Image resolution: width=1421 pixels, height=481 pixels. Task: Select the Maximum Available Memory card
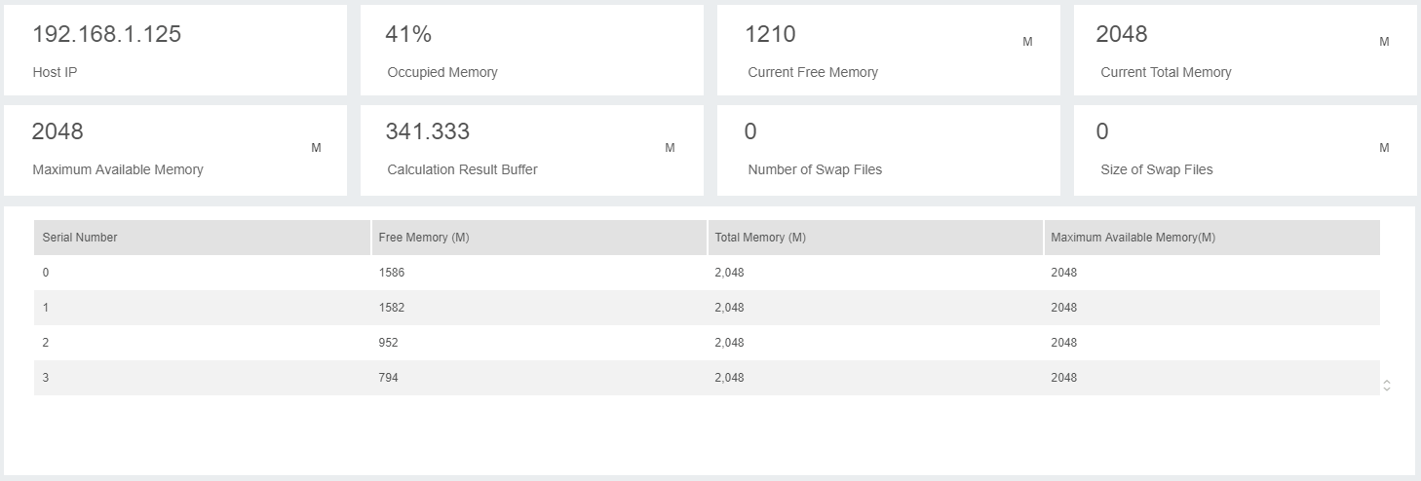(x=175, y=150)
